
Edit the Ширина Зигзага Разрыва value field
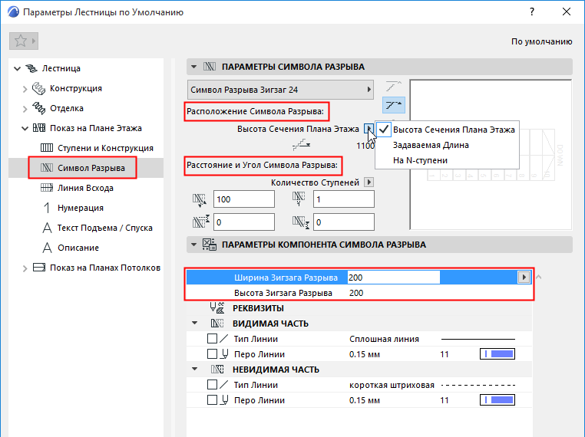pyautogui.click(x=393, y=278)
